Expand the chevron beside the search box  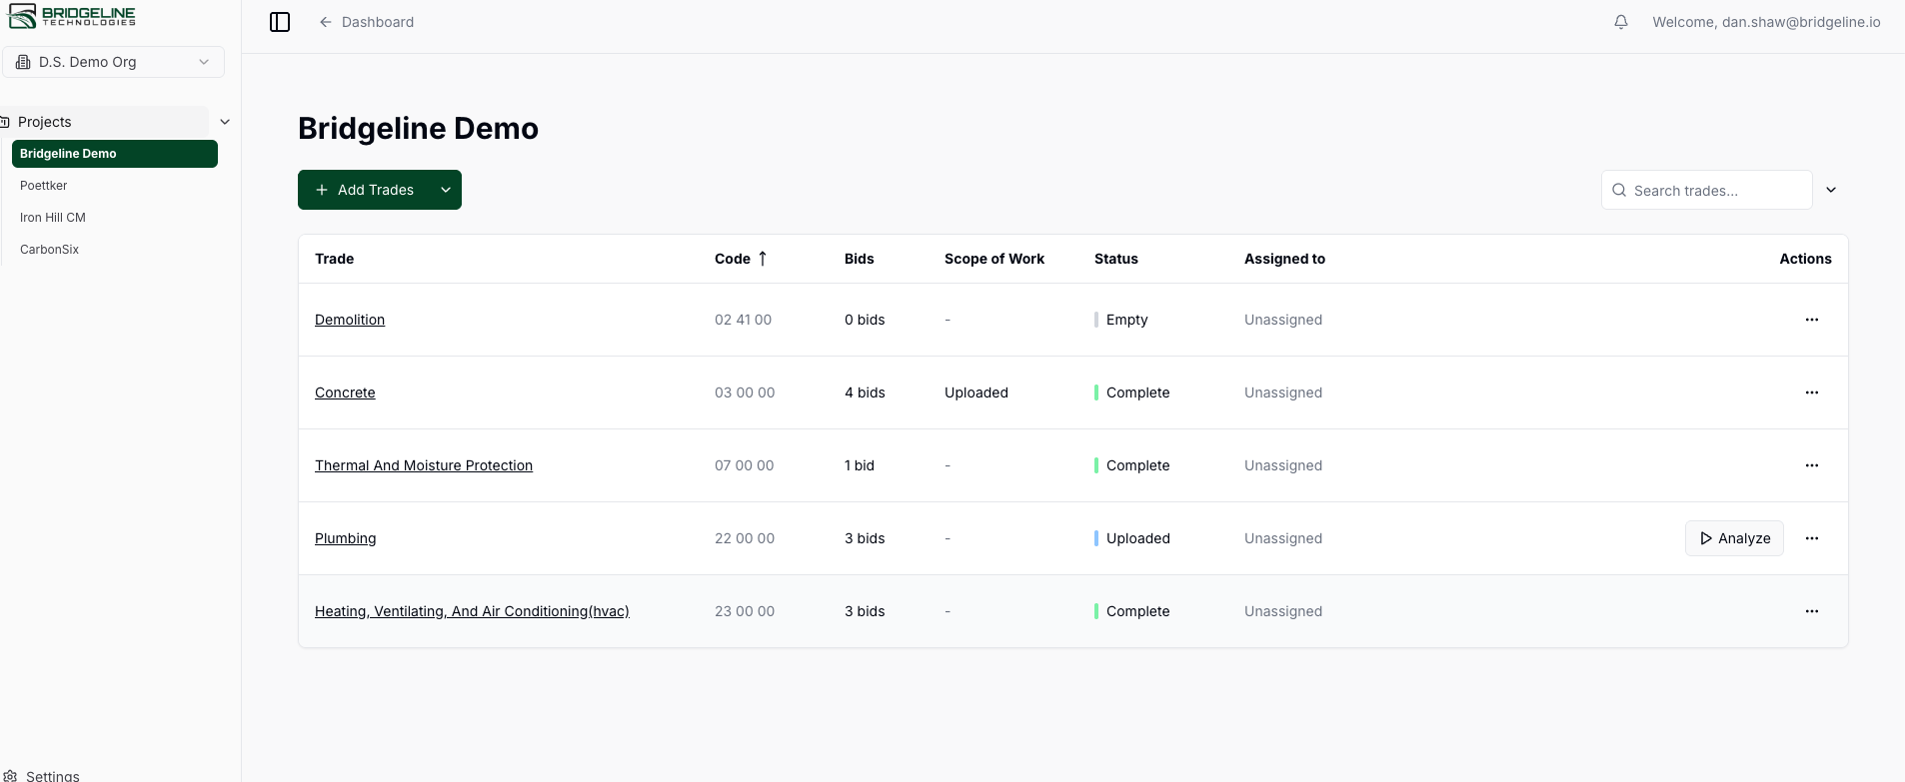(1831, 190)
